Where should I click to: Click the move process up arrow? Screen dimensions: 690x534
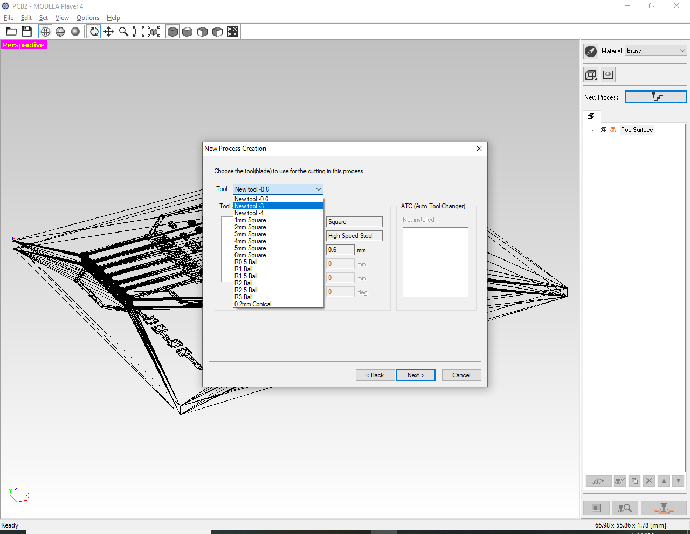664,481
